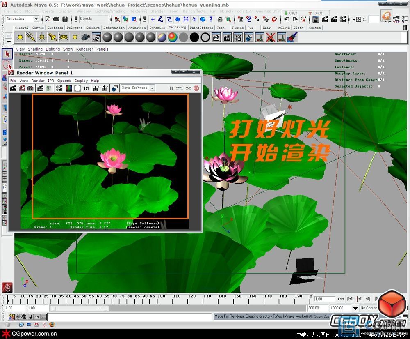The height and width of the screenshot is (339, 410).
Task: Create an ambient light from the shelf
Action: (x=20, y=37)
